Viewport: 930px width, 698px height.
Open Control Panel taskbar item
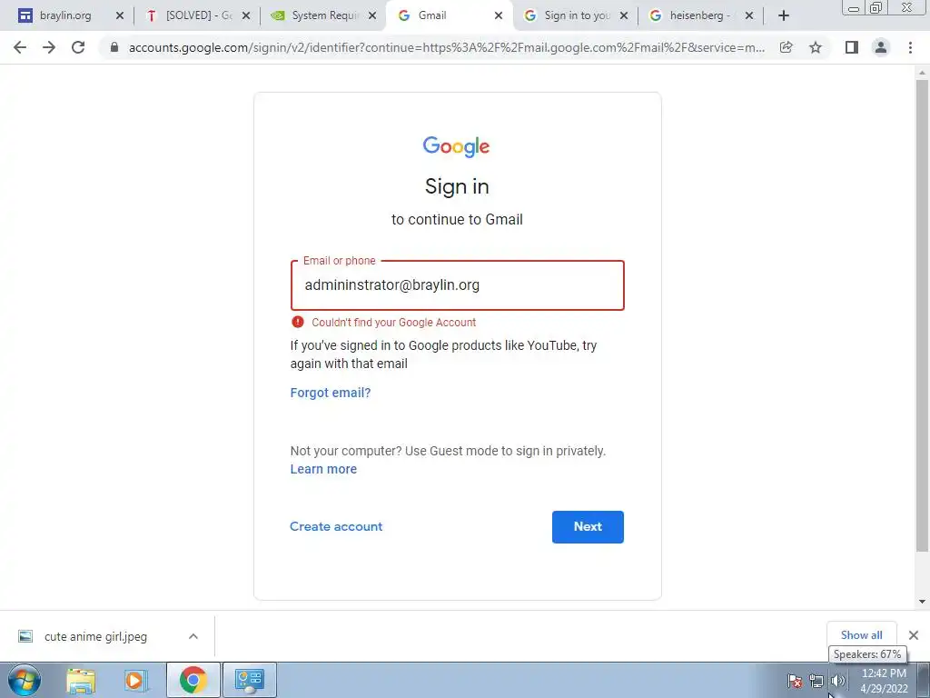coord(249,680)
